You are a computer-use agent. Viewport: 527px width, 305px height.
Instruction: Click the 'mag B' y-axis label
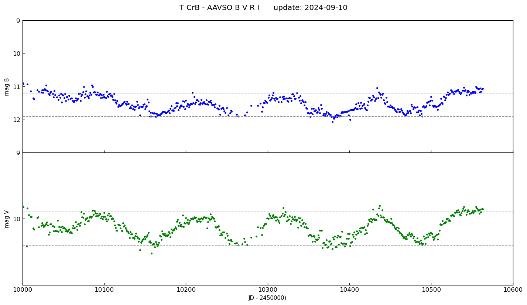pyautogui.click(x=7, y=87)
